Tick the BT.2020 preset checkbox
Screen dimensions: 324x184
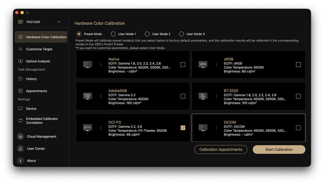click(298, 96)
